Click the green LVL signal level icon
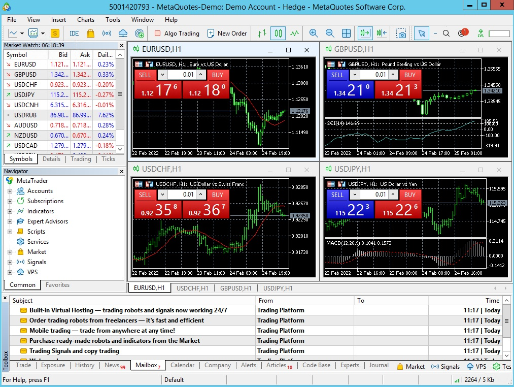 [481, 33]
